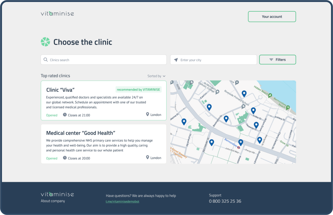Click the Bermondsey underground station symbol on map

coord(238,147)
